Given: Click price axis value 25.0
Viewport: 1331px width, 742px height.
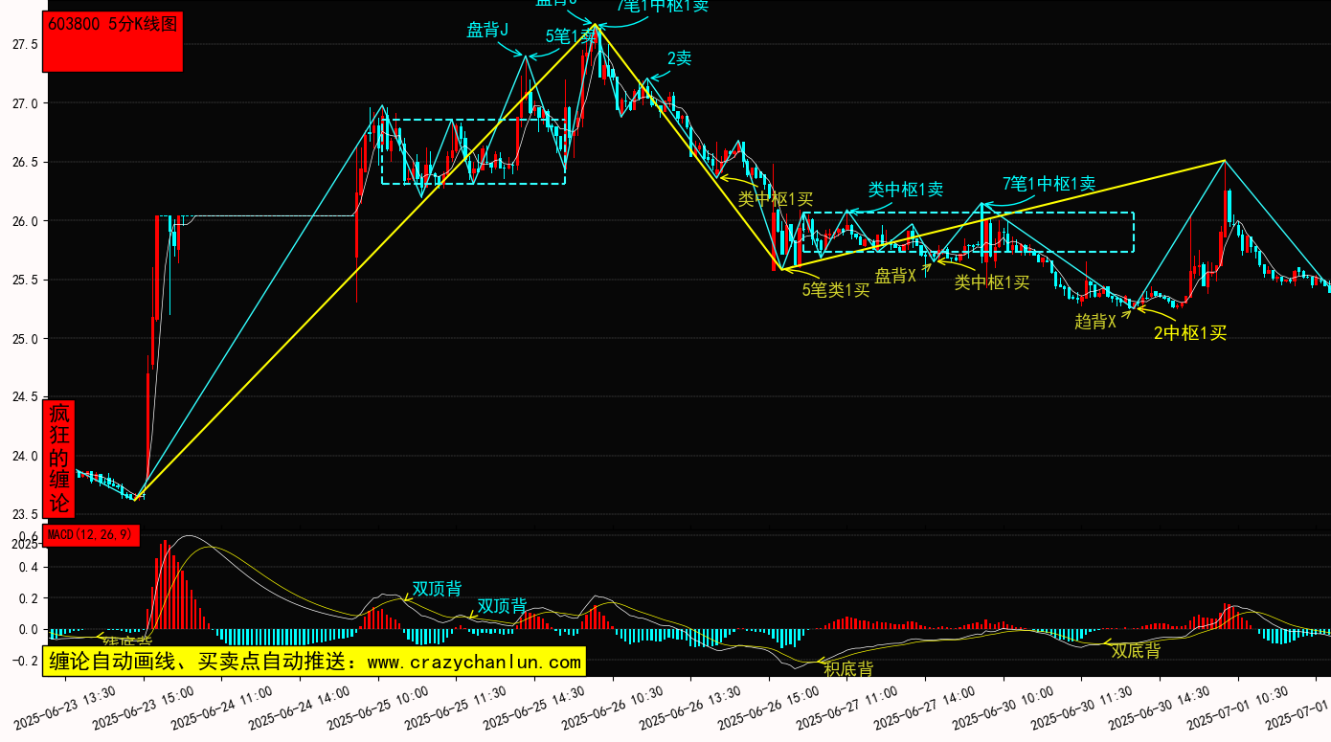Looking at the screenshot, I should coord(25,338).
